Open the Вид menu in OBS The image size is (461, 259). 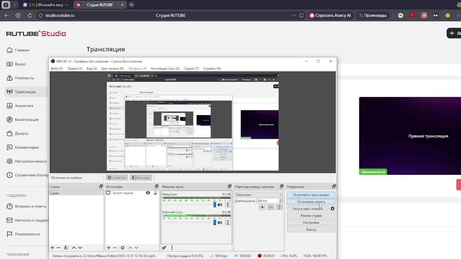[x=92, y=68]
